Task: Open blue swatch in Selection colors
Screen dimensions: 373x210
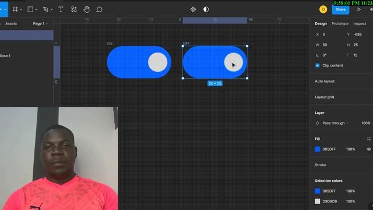Action: tap(317, 191)
